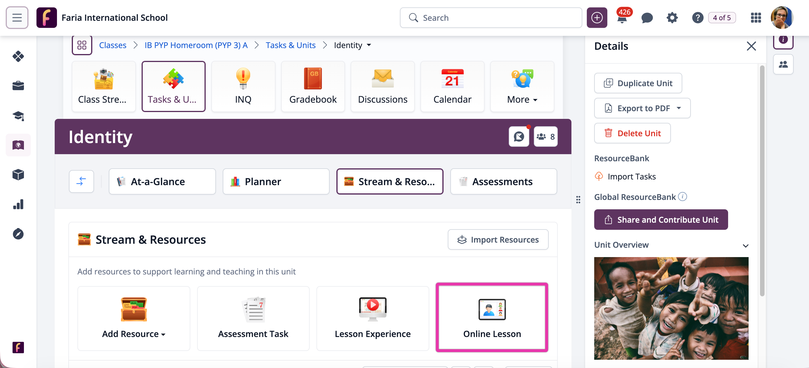This screenshot has height=368, width=809.
Task: Switch to the Planner tab
Action: pyautogui.click(x=276, y=181)
